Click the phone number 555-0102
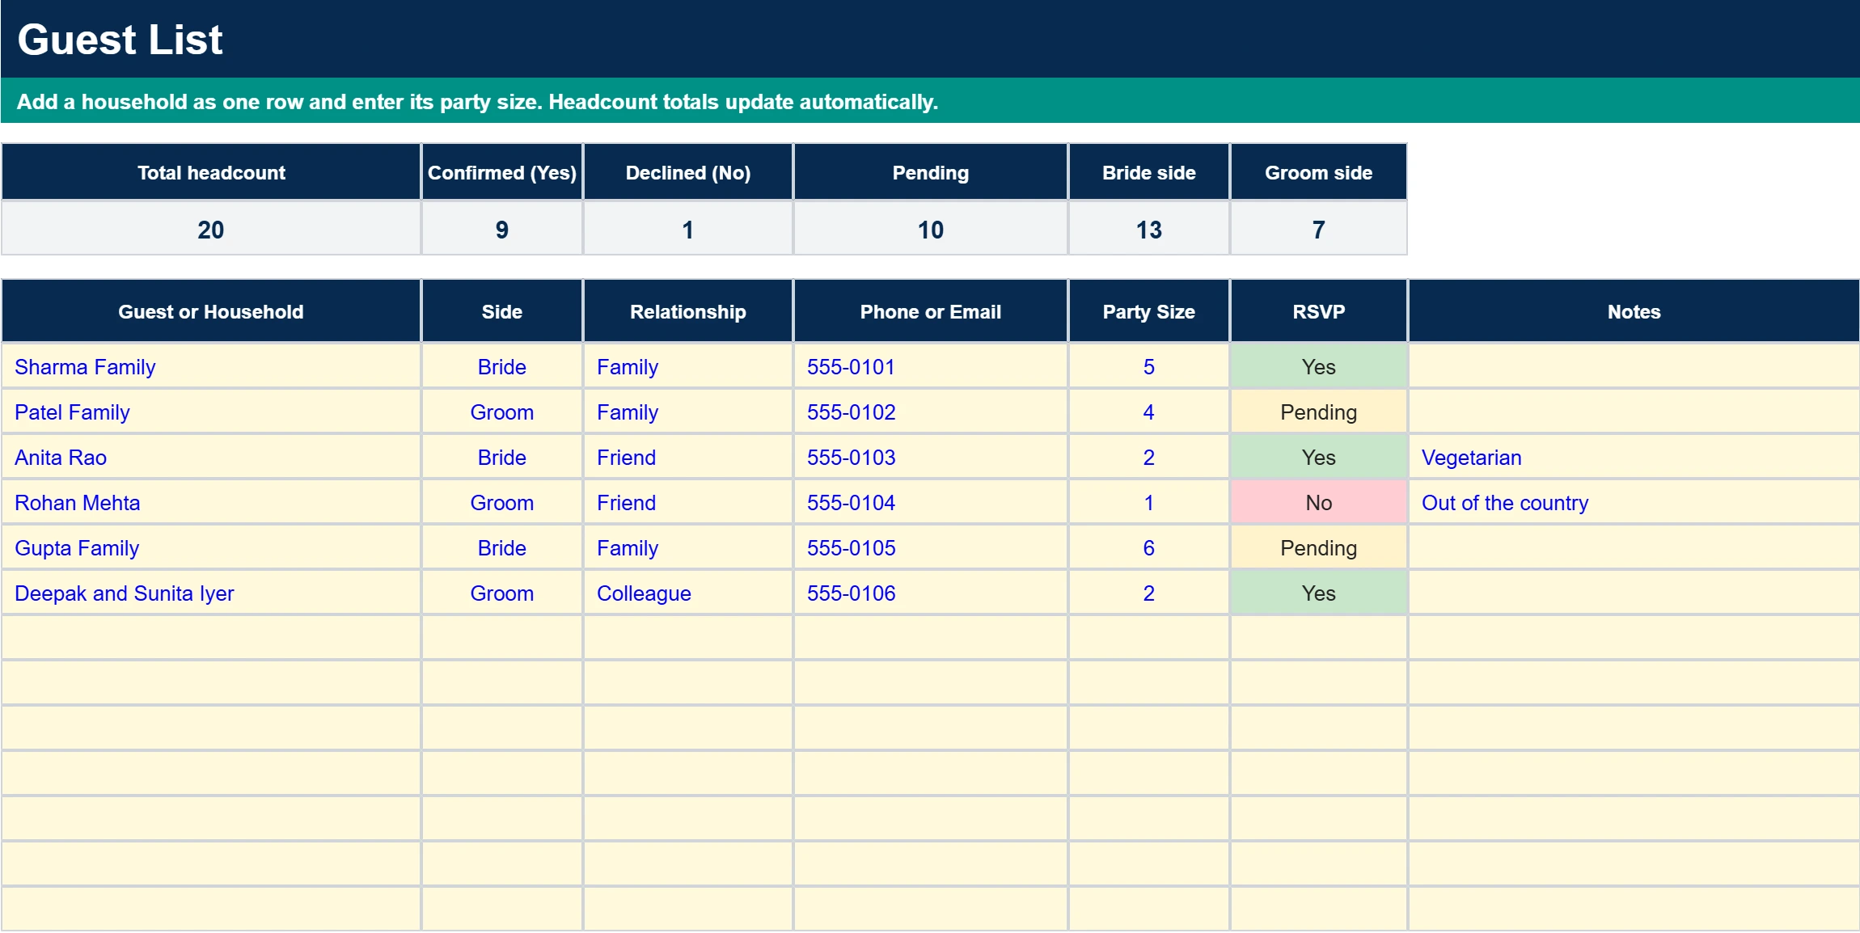 click(931, 412)
